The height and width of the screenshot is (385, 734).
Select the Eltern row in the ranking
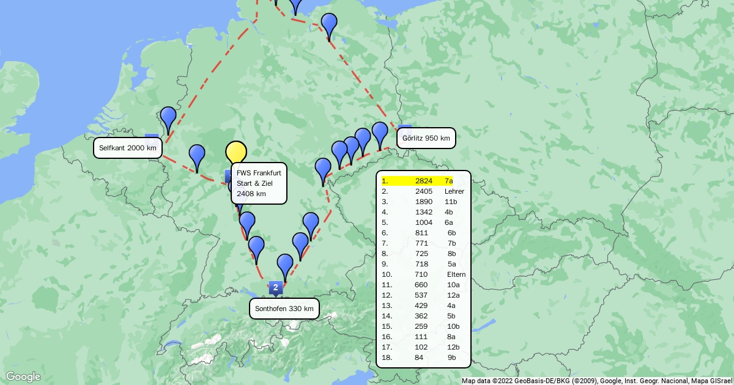click(423, 274)
